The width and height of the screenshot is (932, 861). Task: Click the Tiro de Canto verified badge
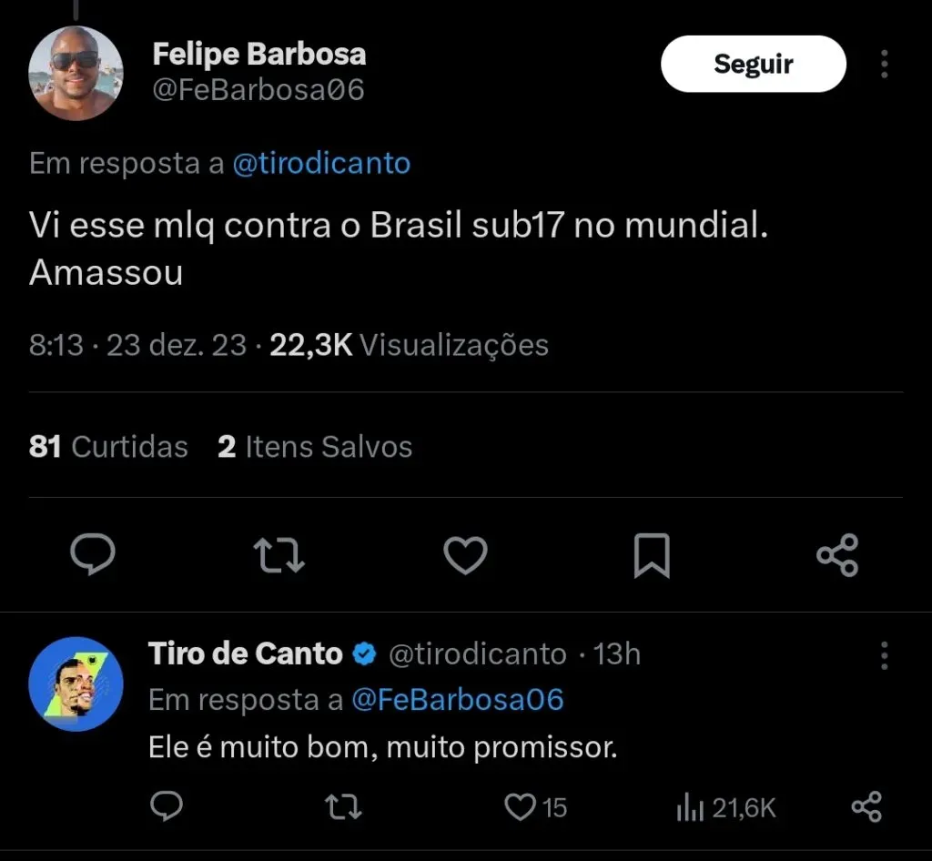click(x=365, y=653)
